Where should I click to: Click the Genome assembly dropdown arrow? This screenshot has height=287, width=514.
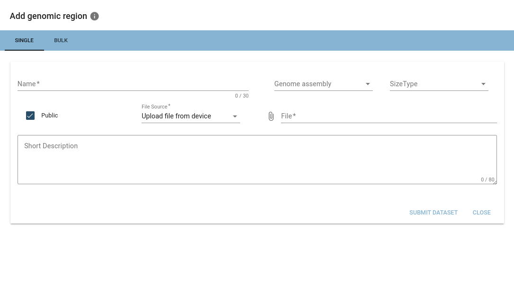tap(368, 84)
